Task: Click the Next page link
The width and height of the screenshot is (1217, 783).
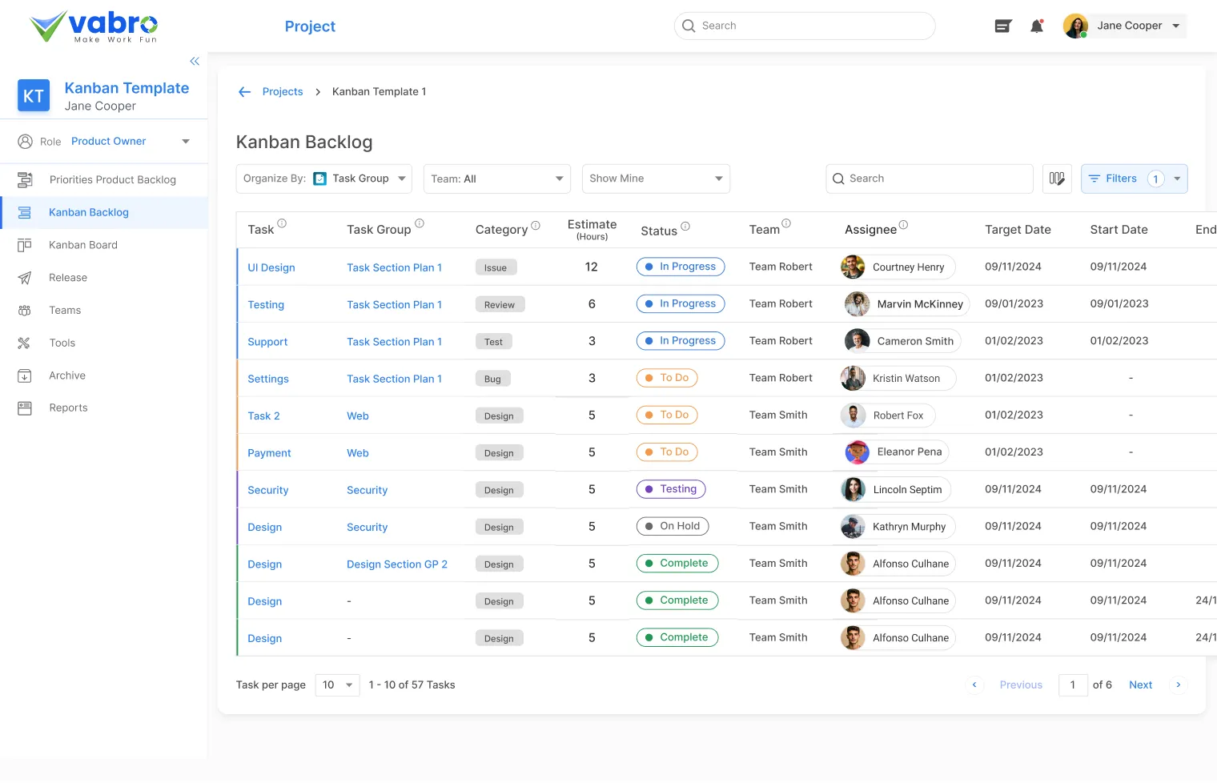Action: 1140,685
